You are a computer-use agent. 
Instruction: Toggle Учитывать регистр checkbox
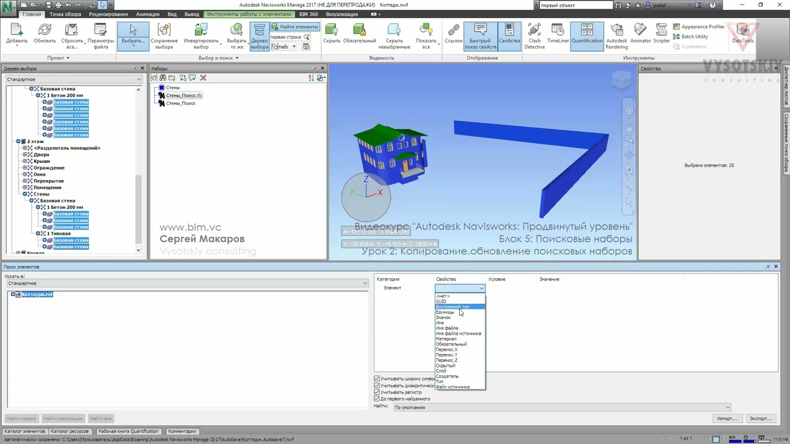pos(377,392)
